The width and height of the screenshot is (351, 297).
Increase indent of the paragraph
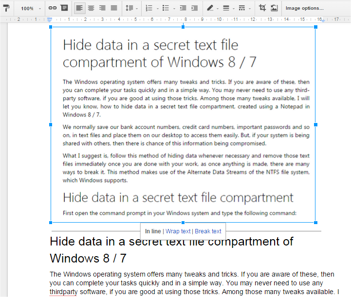pyautogui.click(x=195, y=8)
